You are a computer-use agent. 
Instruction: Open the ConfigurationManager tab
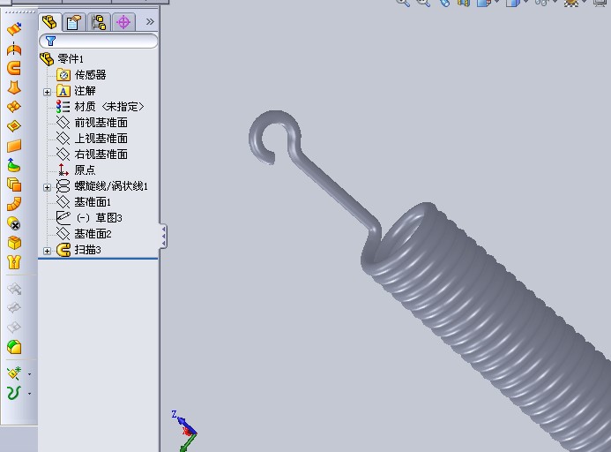99,22
